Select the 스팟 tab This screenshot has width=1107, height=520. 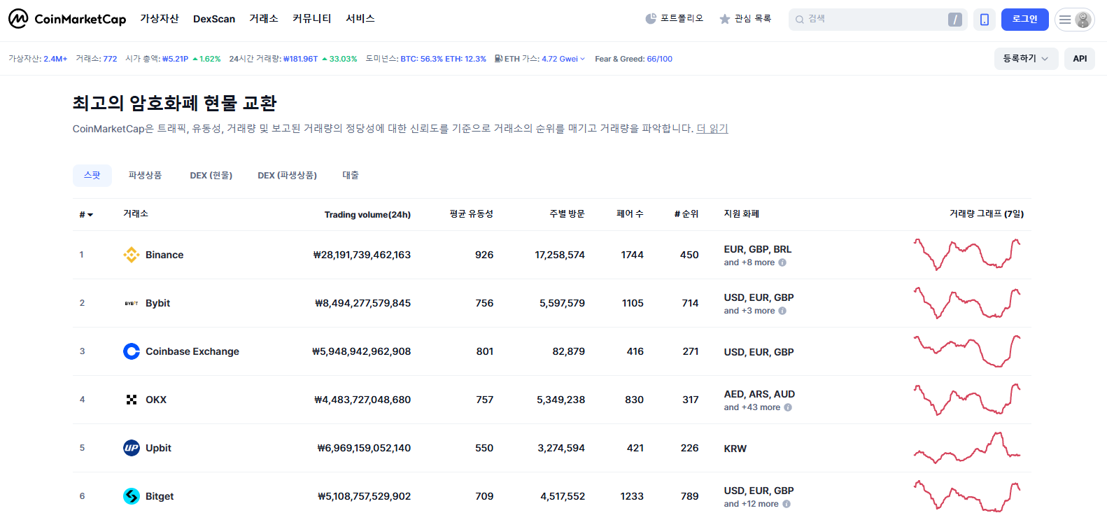(92, 176)
